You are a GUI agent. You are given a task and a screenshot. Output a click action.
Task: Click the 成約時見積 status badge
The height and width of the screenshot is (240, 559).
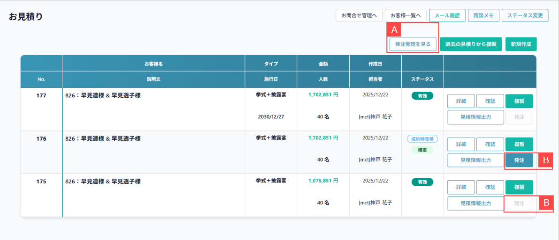[422, 139]
